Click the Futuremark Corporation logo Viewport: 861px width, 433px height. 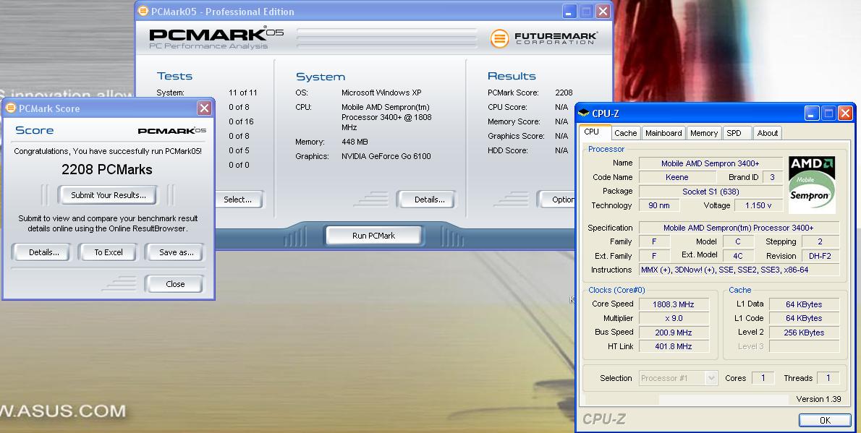tap(543, 38)
